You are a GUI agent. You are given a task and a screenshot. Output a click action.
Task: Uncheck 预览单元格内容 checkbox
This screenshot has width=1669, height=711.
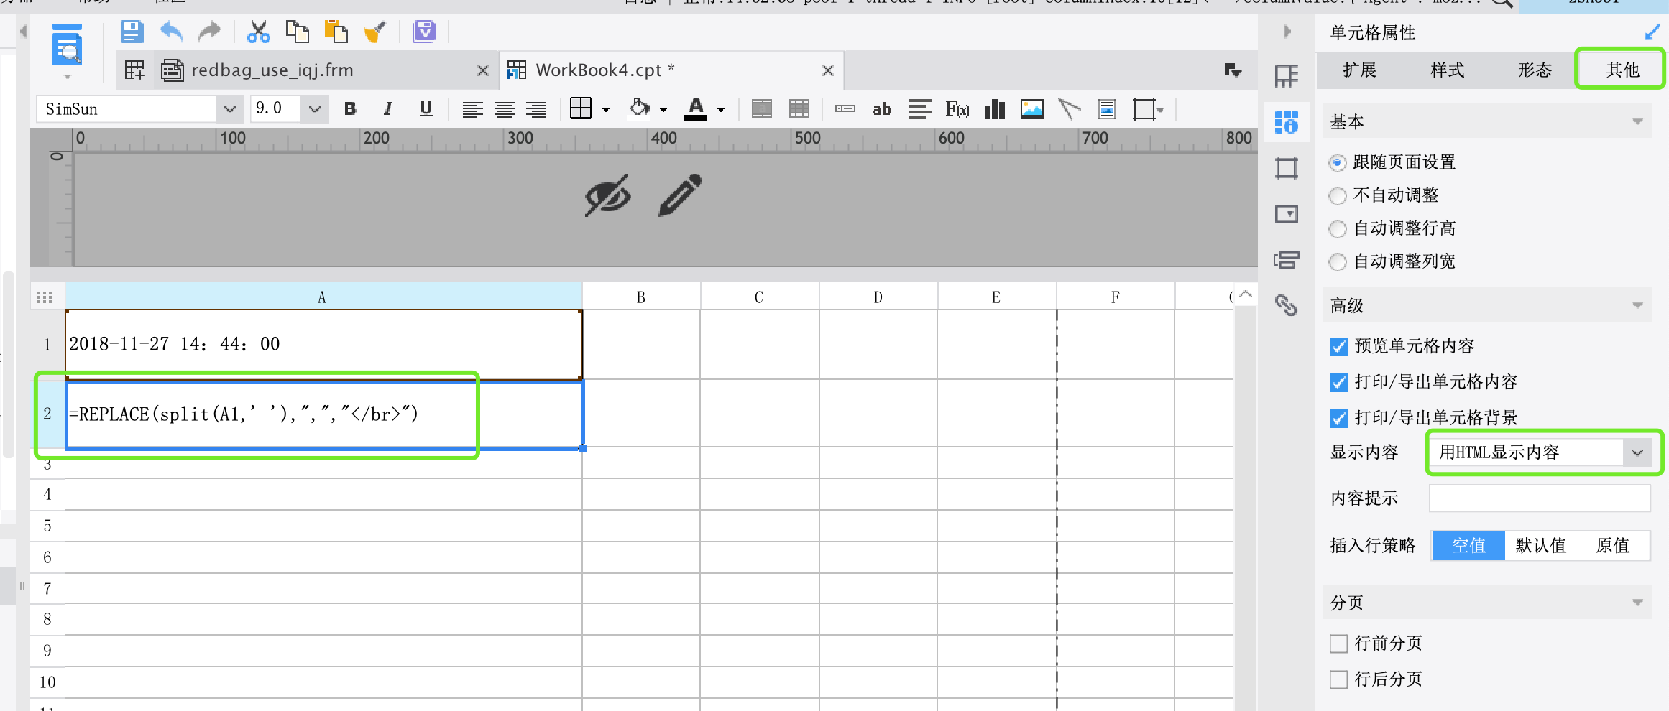[x=1338, y=347]
